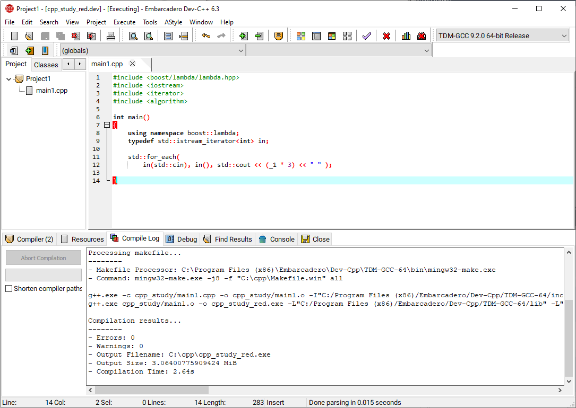Click the left tab scroll arrow near Classes

68,64
